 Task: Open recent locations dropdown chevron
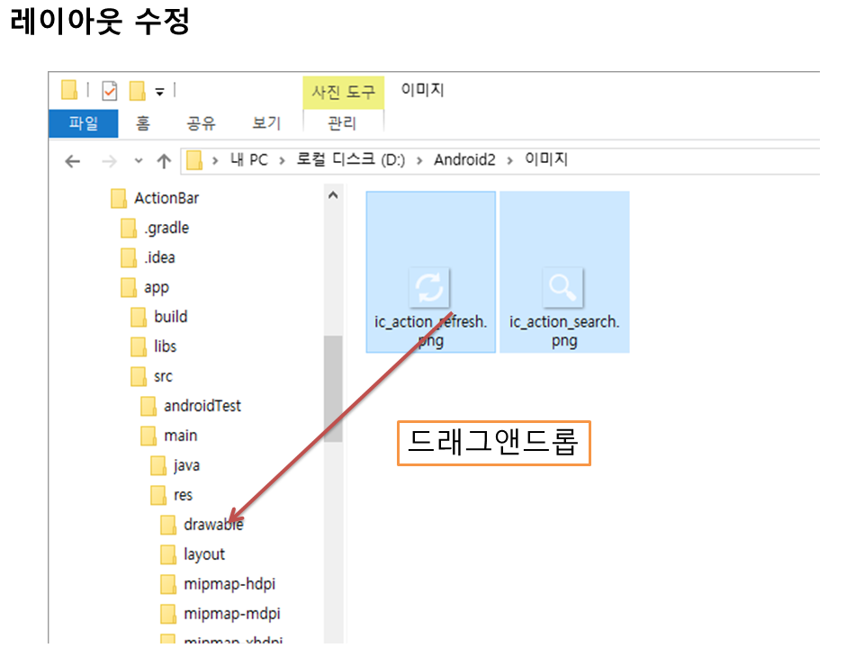(138, 162)
